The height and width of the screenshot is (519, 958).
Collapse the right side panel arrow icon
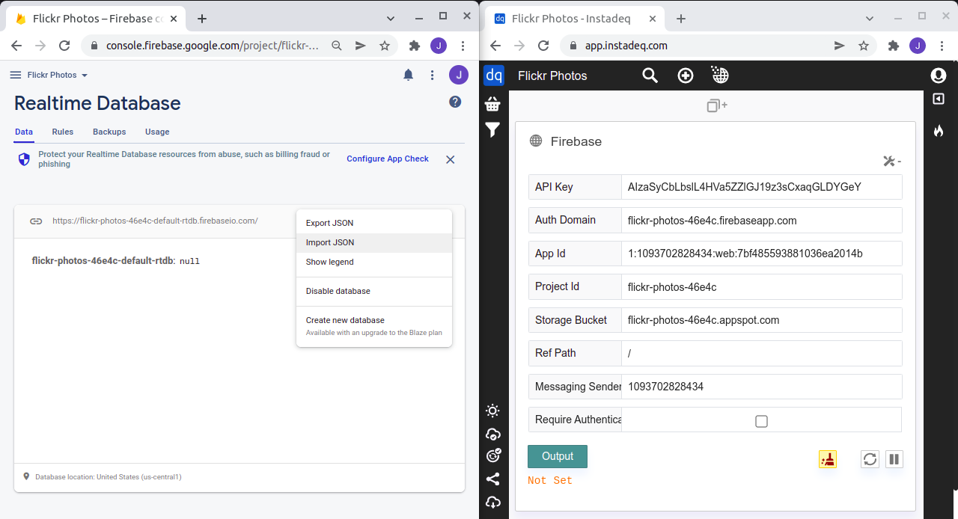click(938, 99)
